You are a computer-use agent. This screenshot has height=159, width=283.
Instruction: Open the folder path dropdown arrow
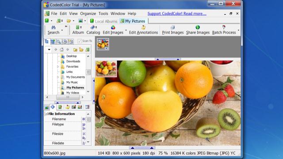pyautogui.click(x=49, y=49)
